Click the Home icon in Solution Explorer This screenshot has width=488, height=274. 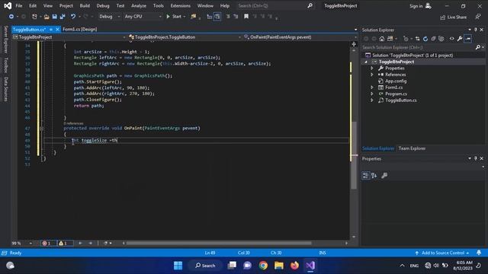381,39
